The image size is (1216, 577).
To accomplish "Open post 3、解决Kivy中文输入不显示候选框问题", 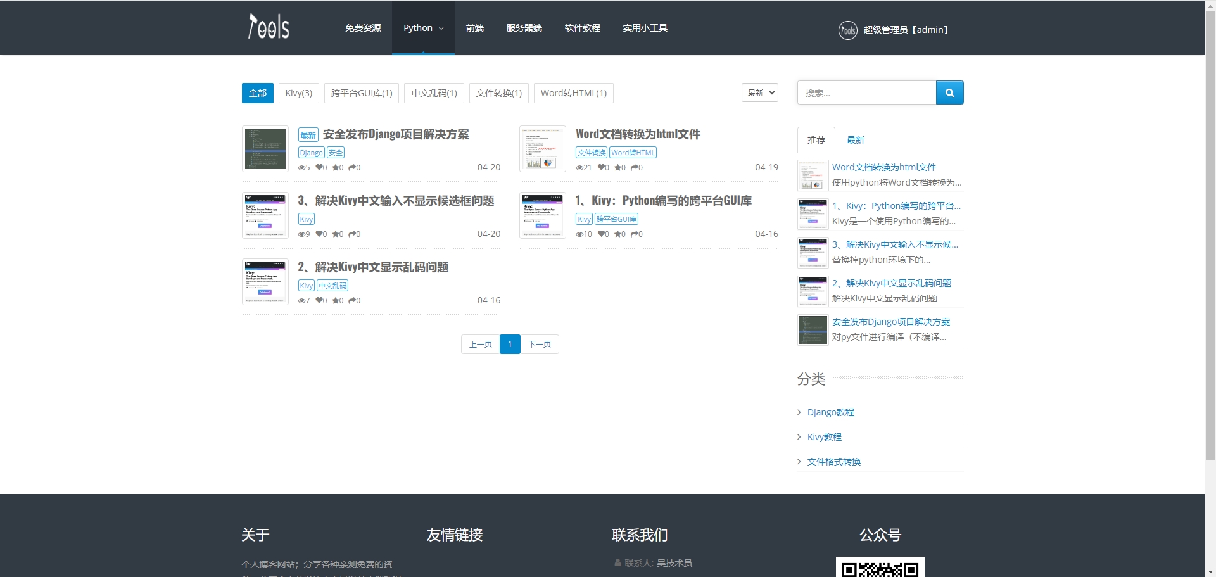I will [x=396, y=201].
